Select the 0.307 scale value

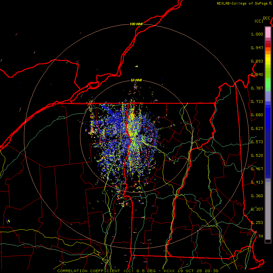pos(257,209)
